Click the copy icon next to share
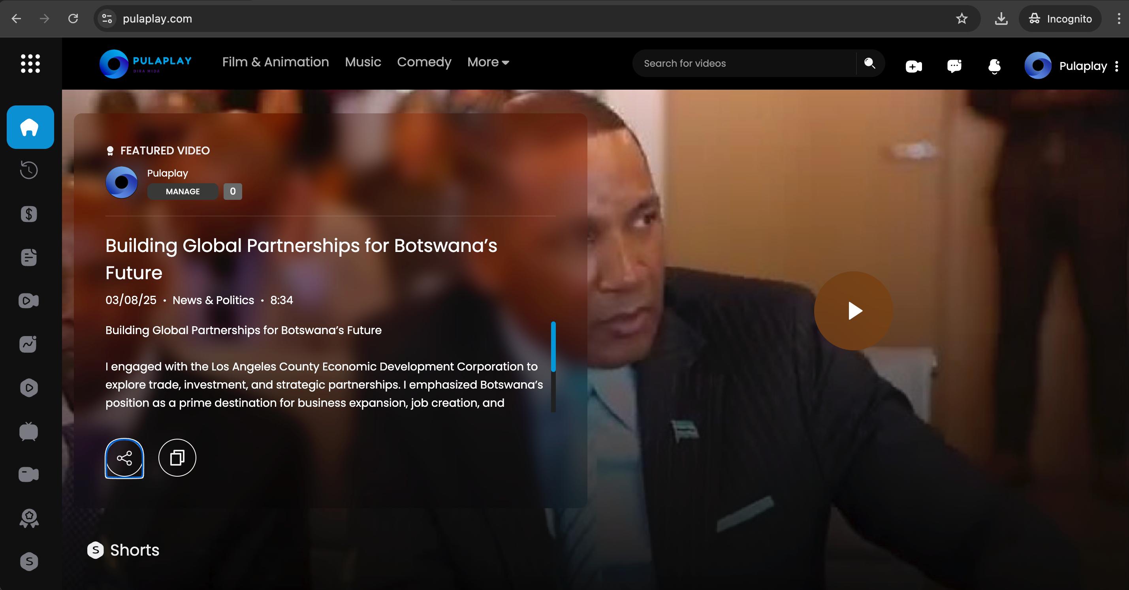 click(177, 458)
